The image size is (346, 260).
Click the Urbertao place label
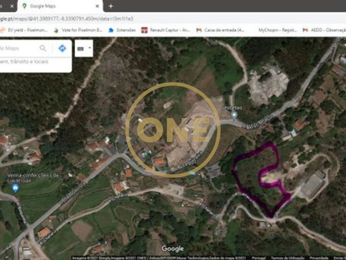tap(232, 108)
